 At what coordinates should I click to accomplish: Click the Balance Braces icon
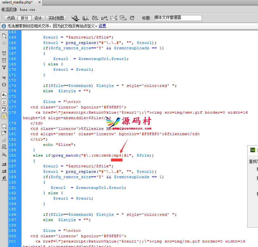(x=4, y=85)
